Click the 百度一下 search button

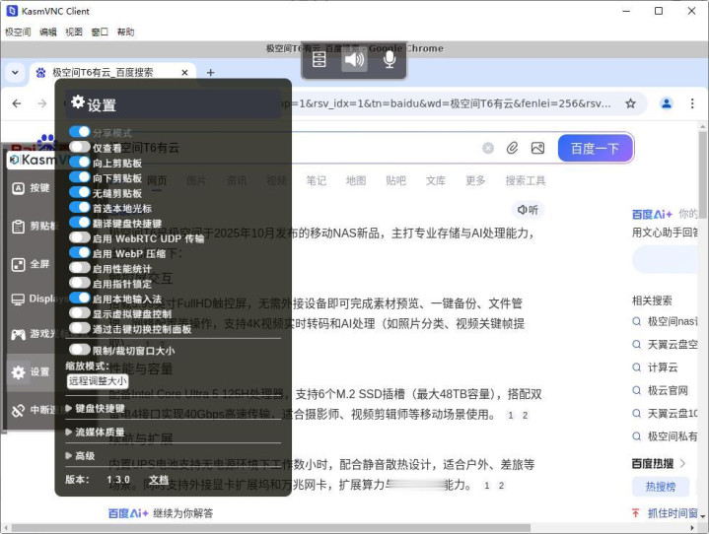click(x=595, y=148)
